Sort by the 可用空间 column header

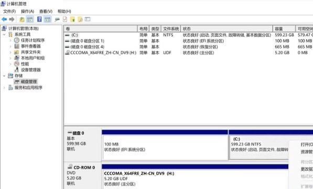pyautogui.click(x=305, y=29)
